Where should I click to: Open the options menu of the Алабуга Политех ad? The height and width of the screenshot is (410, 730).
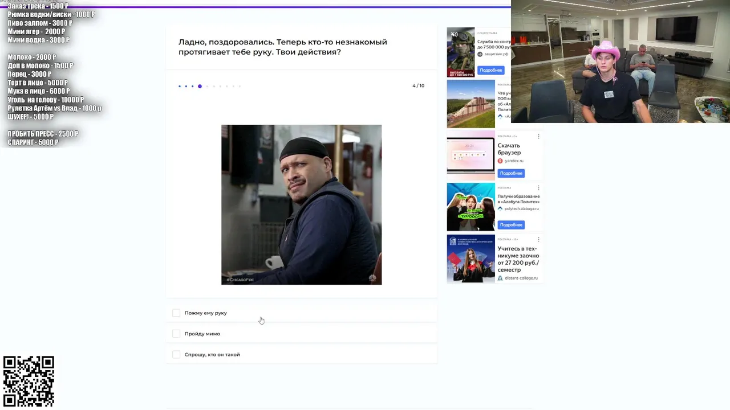(538, 187)
